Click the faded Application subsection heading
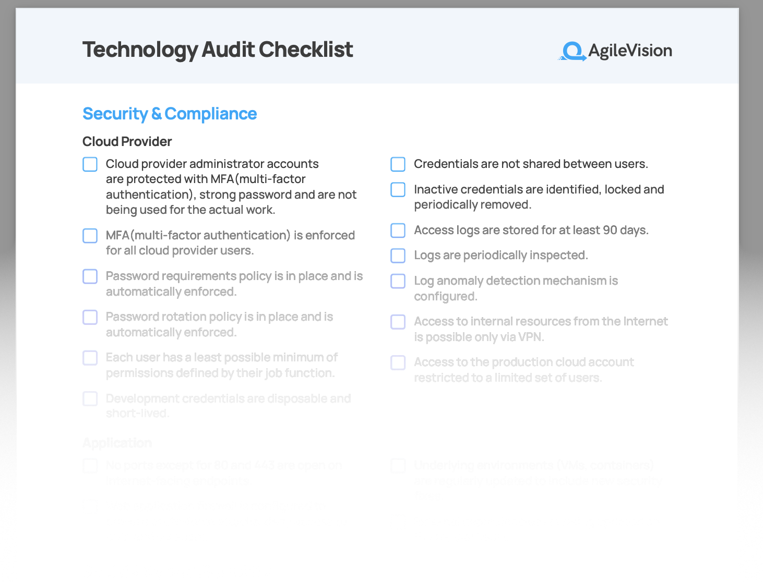This screenshot has width=763, height=582. 117,443
